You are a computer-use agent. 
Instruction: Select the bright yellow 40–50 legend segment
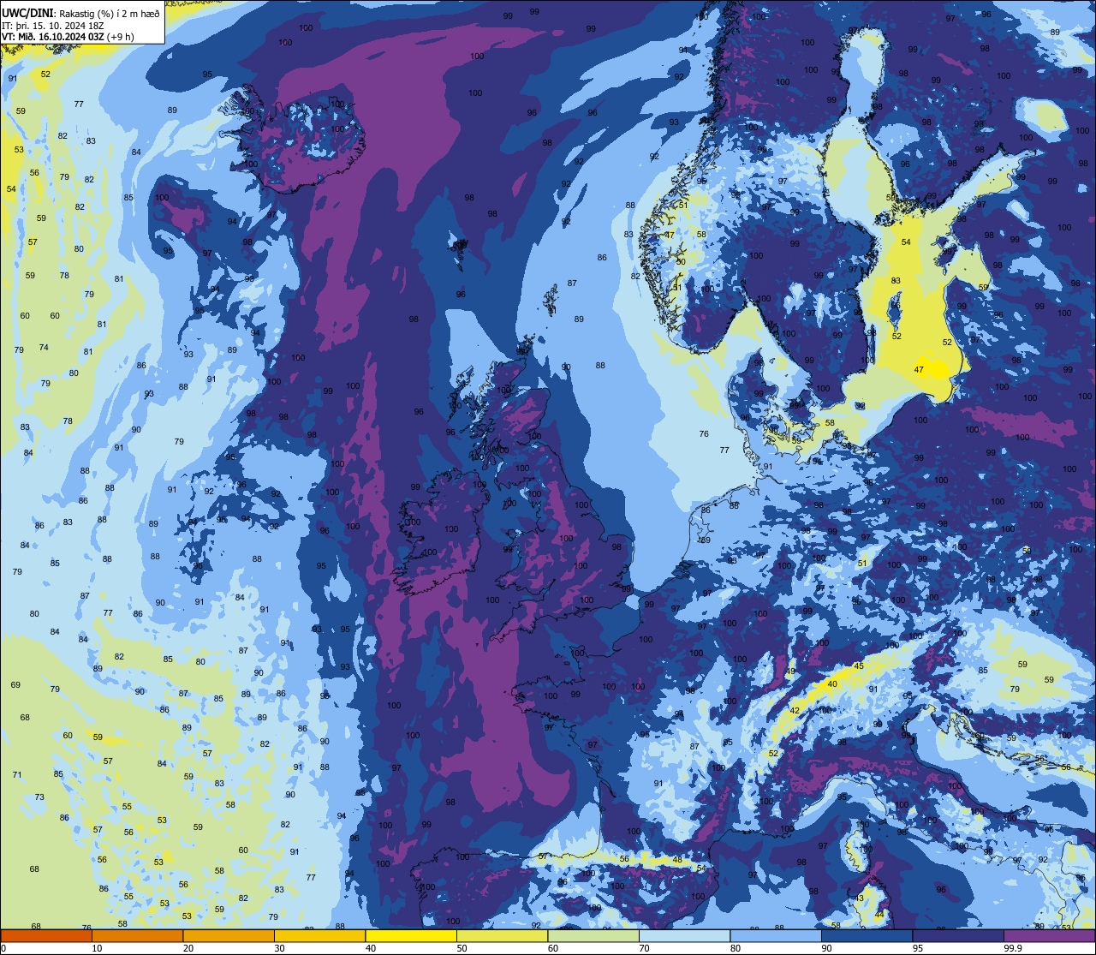[x=411, y=935]
